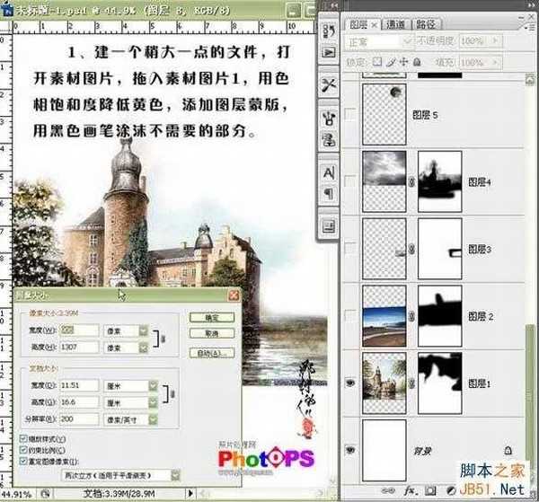This screenshot has height=502, width=539.
Task: Click the lock image pixels brush icon
Action: (393, 61)
